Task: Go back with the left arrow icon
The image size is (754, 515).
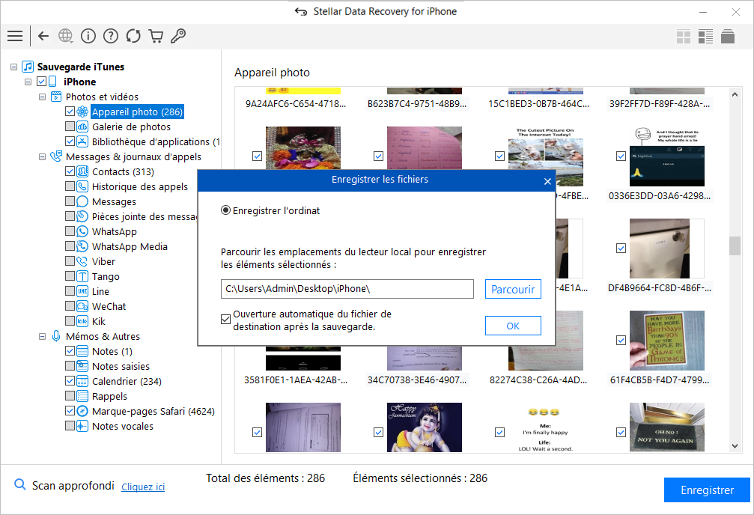Action: (43, 36)
